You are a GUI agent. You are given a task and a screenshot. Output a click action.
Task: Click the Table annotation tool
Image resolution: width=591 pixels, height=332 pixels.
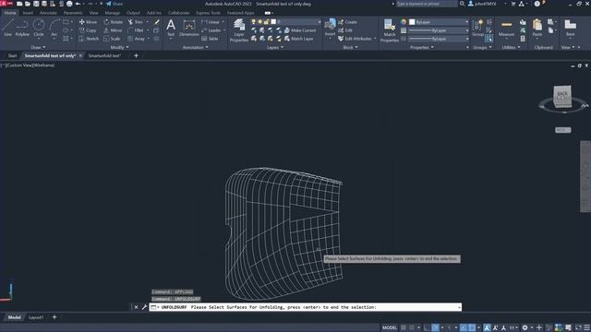click(210, 39)
